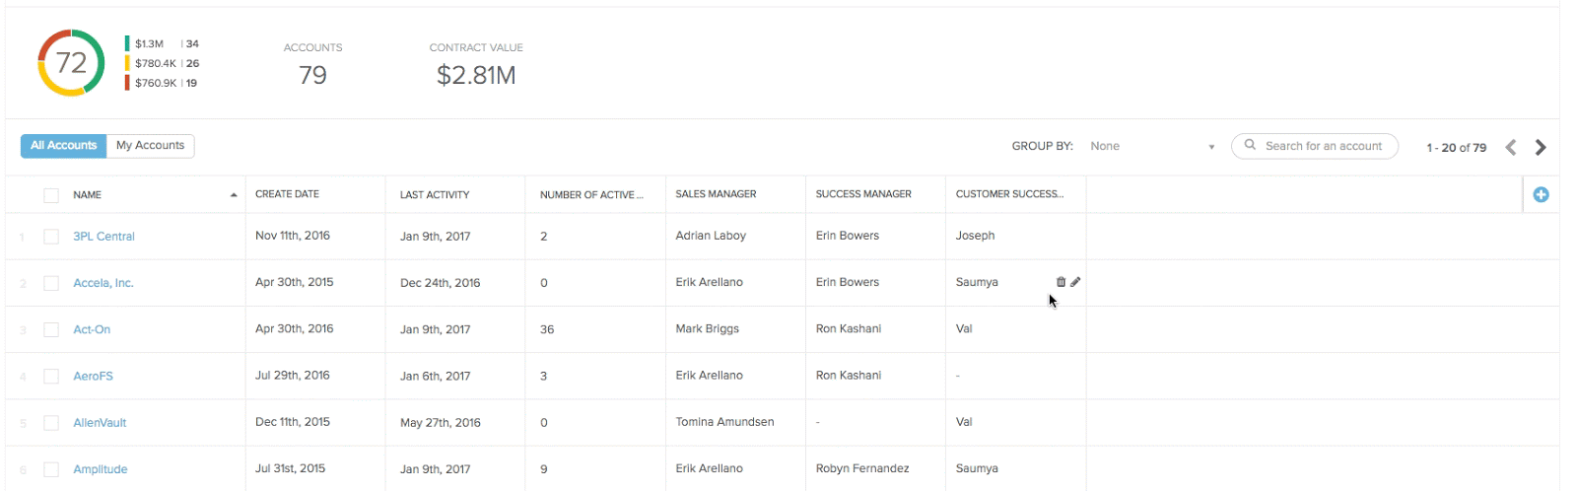
Task: Click the pencil edit icon in Accela row
Action: 1075,282
